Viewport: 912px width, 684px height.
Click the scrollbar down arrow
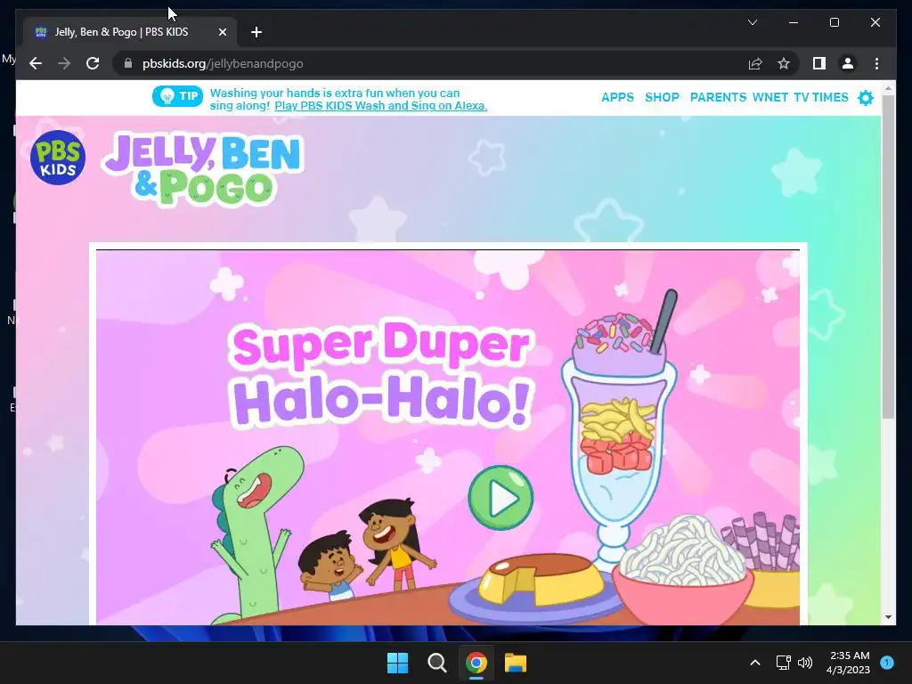888,616
